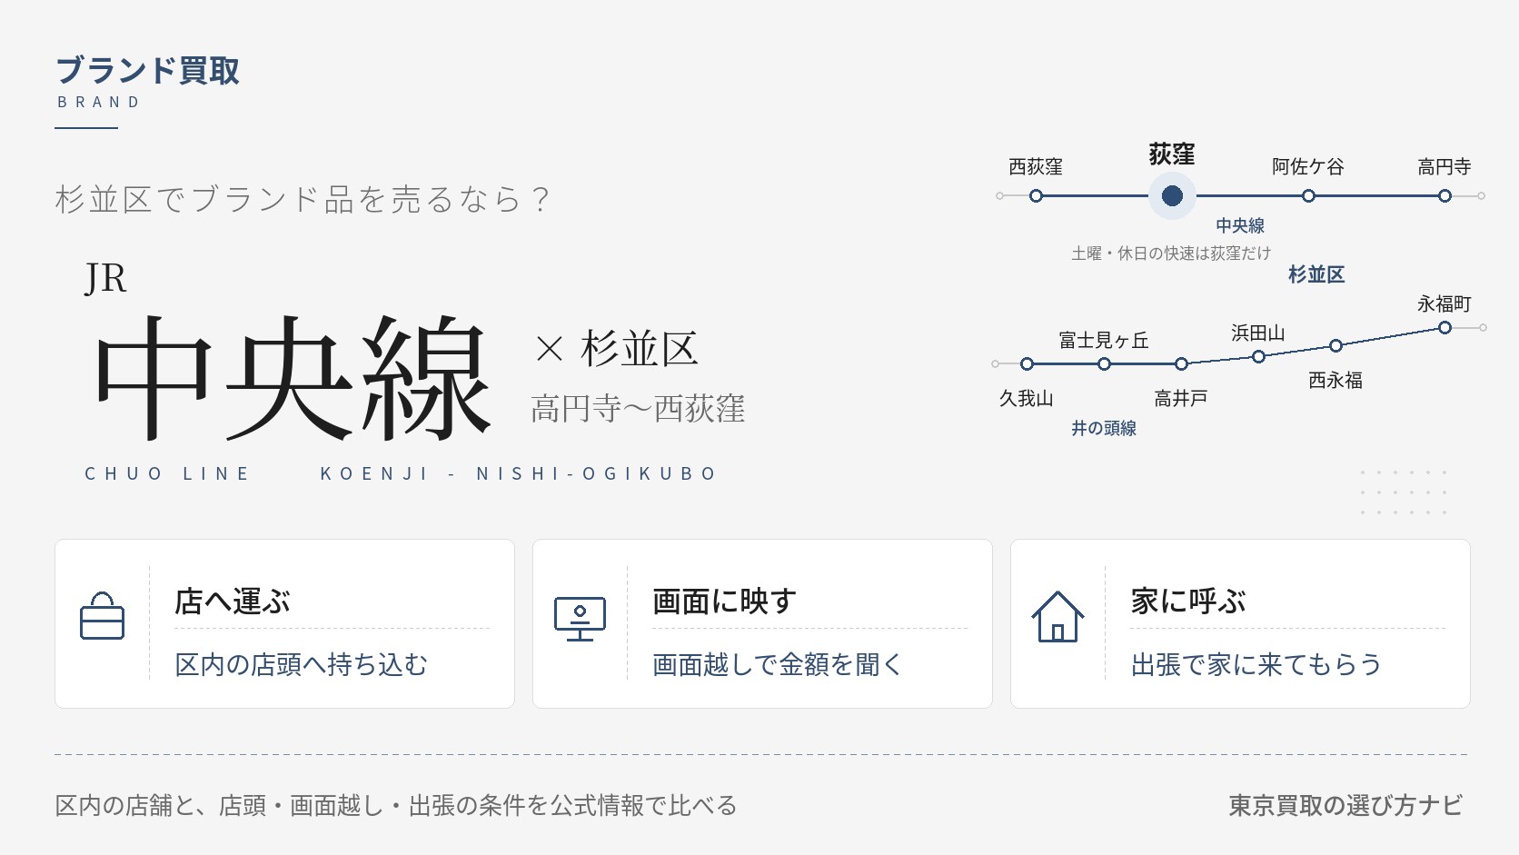Image resolution: width=1519 pixels, height=855 pixels.
Task: Open the 画面に映す card heading
Action: (724, 601)
